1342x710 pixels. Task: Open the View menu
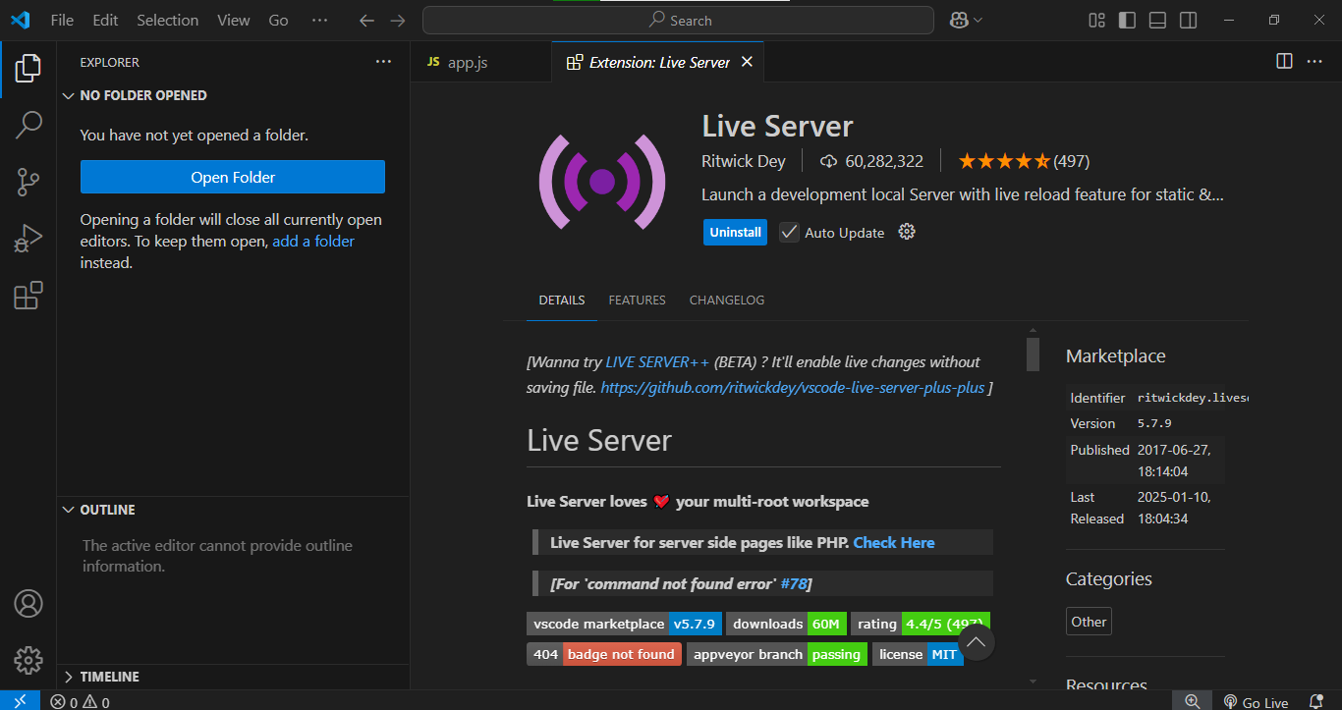point(234,20)
